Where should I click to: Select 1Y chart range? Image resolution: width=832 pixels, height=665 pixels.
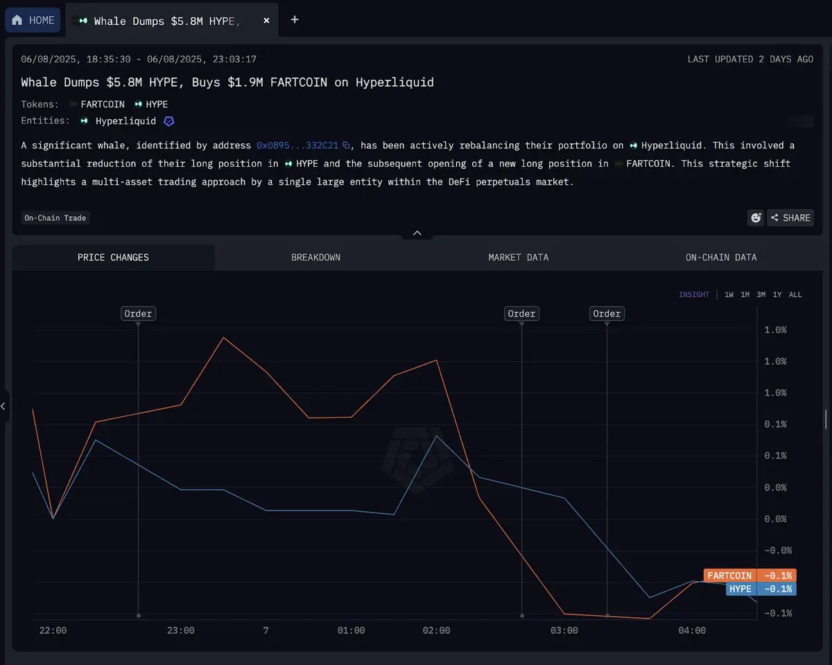click(x=777, y=294)
